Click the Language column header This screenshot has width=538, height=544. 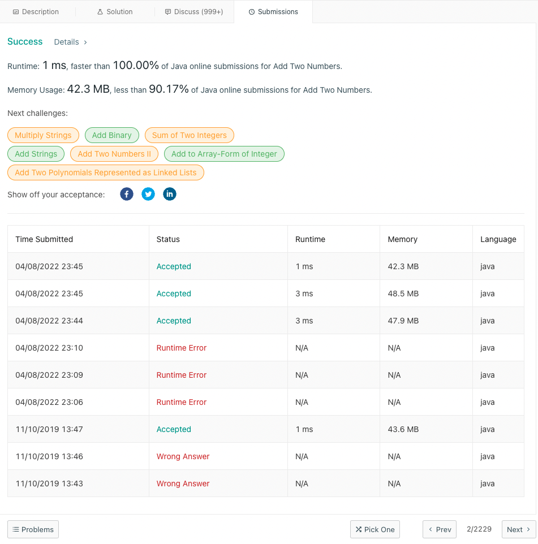pyautogui.click(x=498, y=239)
